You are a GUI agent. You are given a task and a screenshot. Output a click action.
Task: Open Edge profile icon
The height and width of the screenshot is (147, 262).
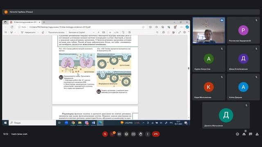[x=175, y=27]
